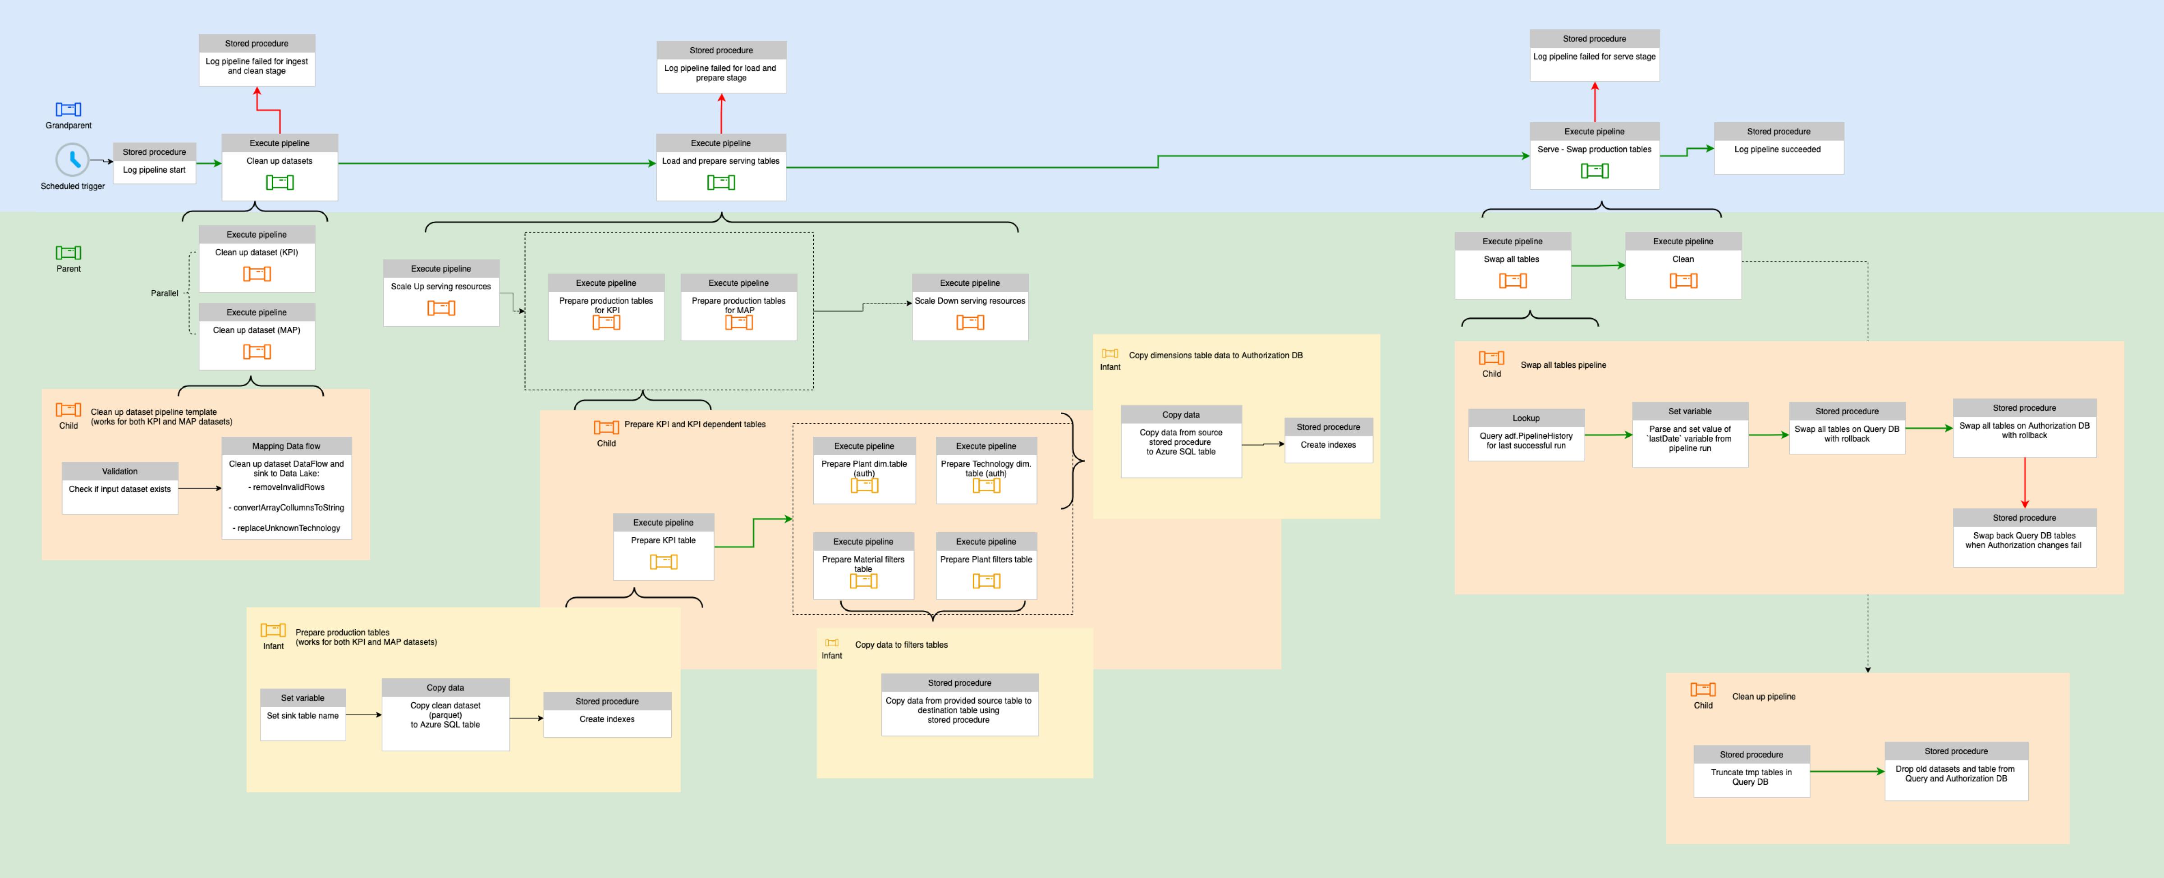Click the green Parent pipeline icon
This screenshot has width=2164, height=878.
67,252
